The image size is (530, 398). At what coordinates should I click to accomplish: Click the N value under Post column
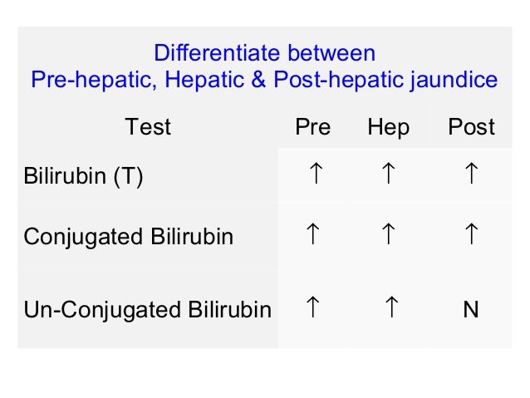(x=470, y=310)
